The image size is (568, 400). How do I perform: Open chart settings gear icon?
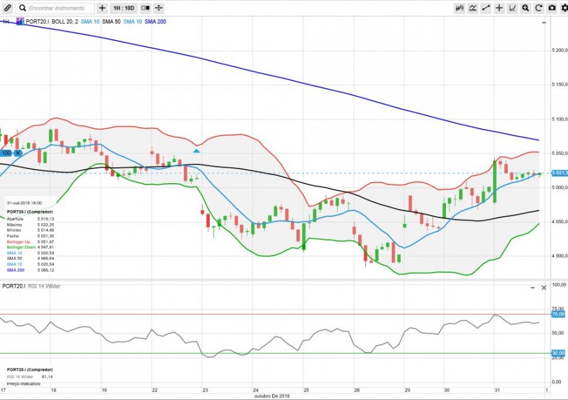pyautogui.click(x=564, y=8)
